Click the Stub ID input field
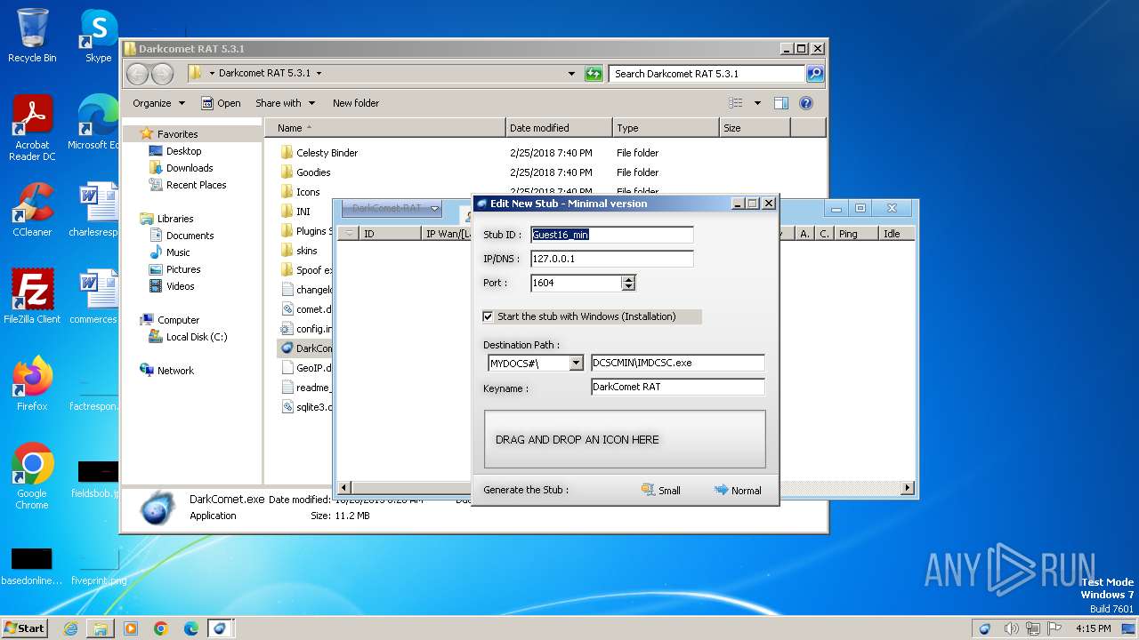Viewport: 1139px width, 640px height. (x=611, y=235)
